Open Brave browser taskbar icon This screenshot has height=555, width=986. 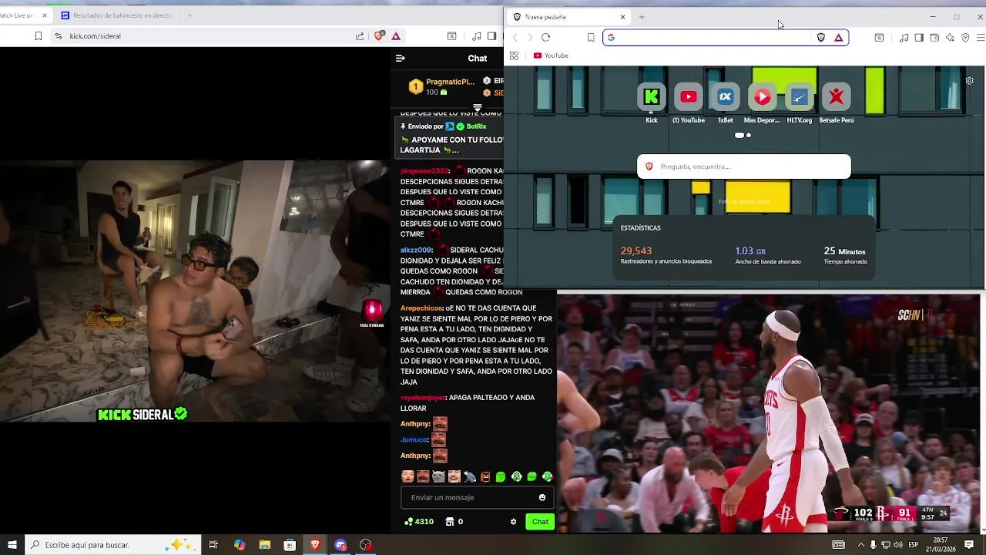pyautogui.click(x=315, y=545)
